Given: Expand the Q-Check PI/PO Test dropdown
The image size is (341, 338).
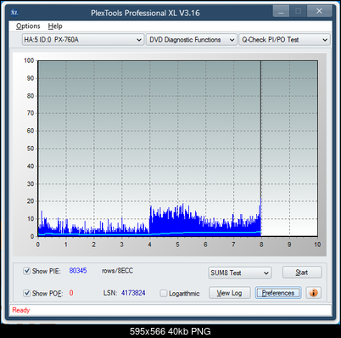Looking at the screenshot, I should click(284, 40).
